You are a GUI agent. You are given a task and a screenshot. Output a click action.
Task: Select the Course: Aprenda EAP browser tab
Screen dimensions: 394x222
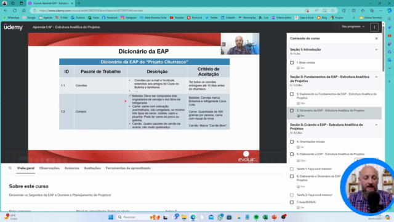pyautogui.click(x=50, y=3)
